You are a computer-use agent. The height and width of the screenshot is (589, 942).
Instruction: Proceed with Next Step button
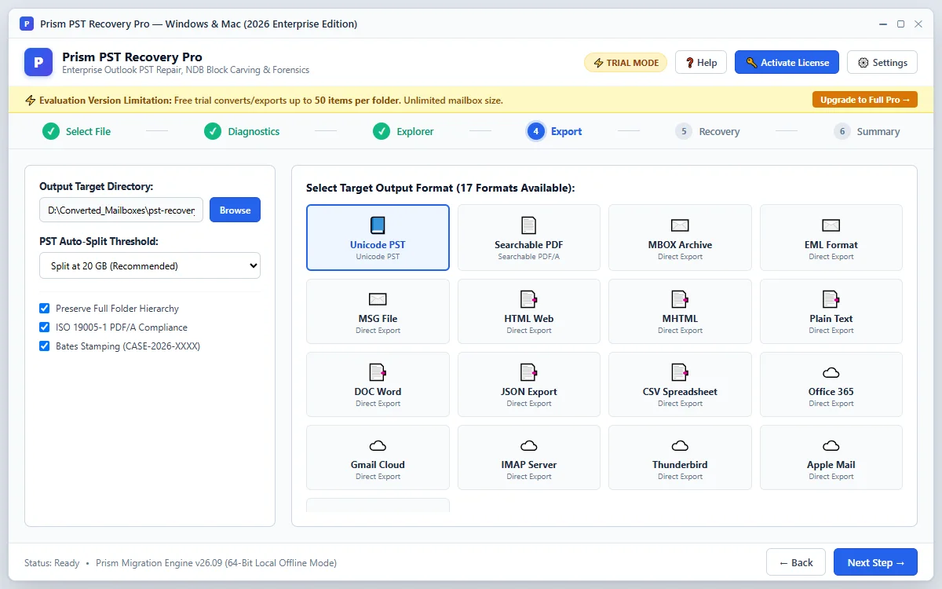coord(875,562)
